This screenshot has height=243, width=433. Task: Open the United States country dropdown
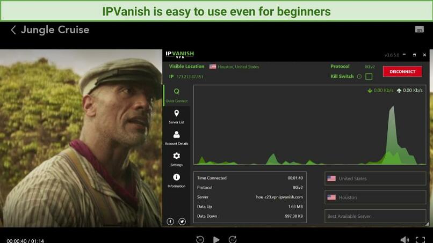pyautogui.click(x=376, y=179)
